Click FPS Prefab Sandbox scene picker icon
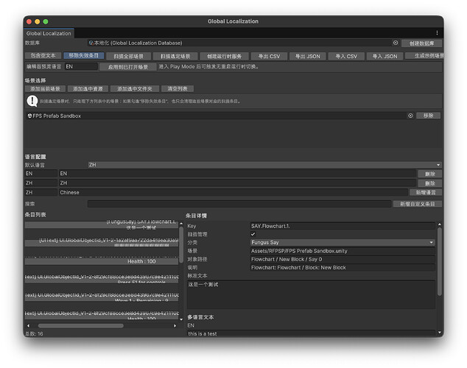 410,116
